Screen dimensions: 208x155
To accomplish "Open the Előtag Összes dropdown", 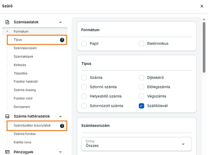I will pyautogui.click(x=137, y=144).
